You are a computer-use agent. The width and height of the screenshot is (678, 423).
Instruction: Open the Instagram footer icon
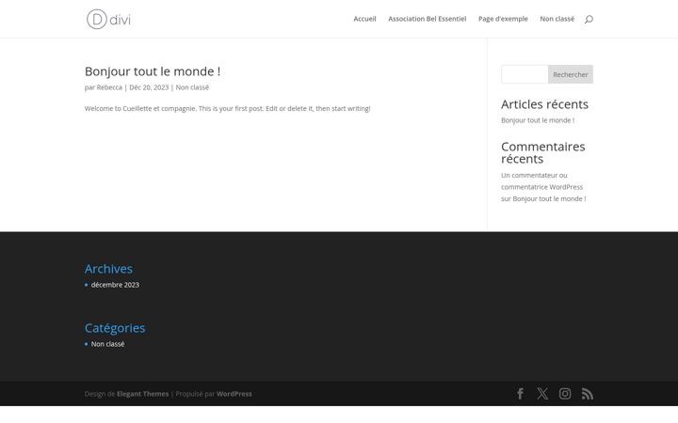coord(565,394)
